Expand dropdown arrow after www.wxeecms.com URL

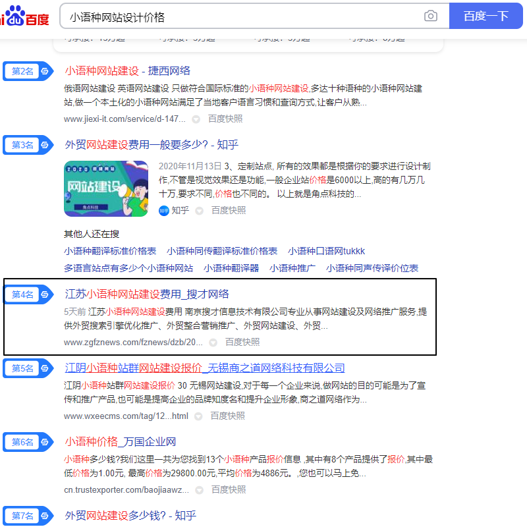198,416
